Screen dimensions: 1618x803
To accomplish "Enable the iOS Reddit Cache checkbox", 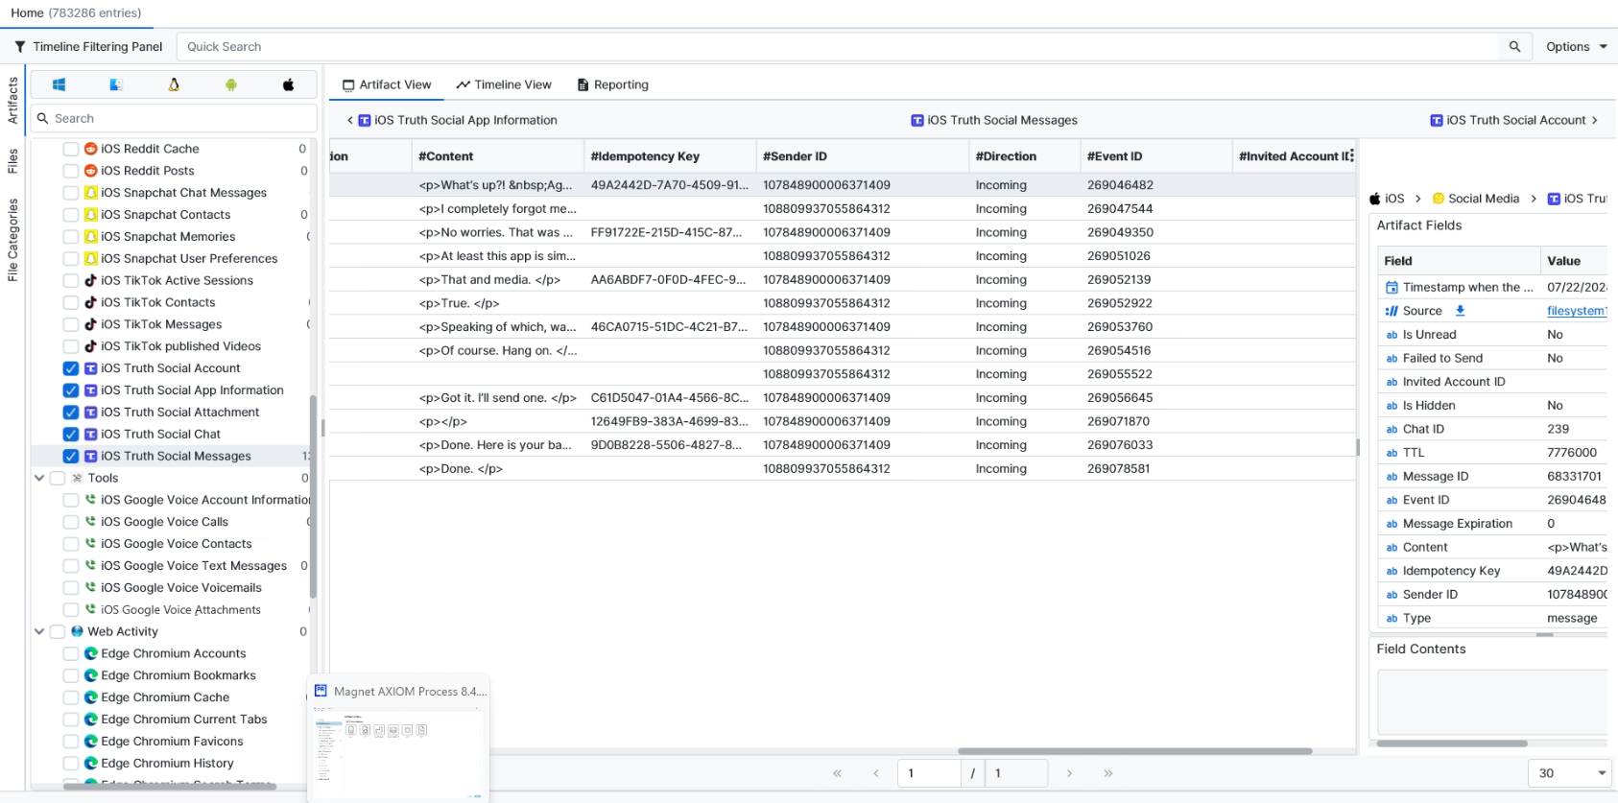I will 71,149.
